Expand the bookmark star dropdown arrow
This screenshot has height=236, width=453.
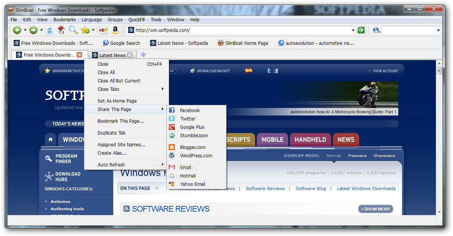[93, 30]
